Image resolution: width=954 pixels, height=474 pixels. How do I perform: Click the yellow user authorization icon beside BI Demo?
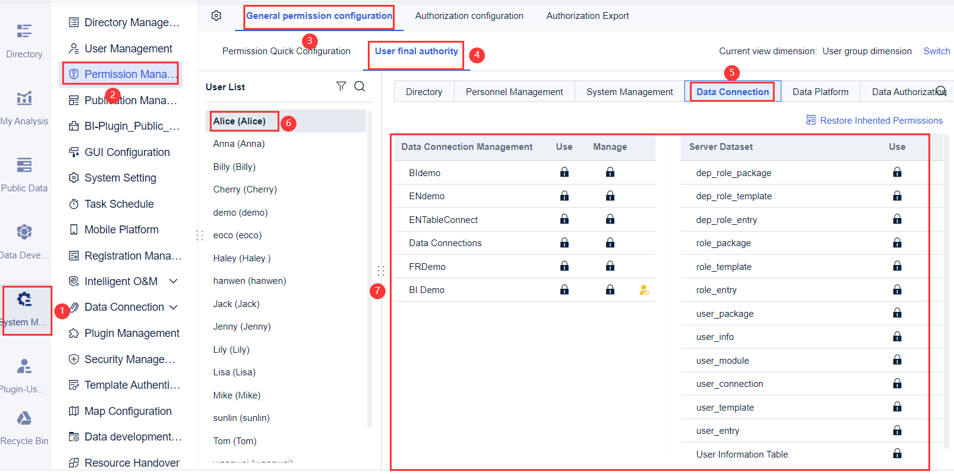coord(644,290)
